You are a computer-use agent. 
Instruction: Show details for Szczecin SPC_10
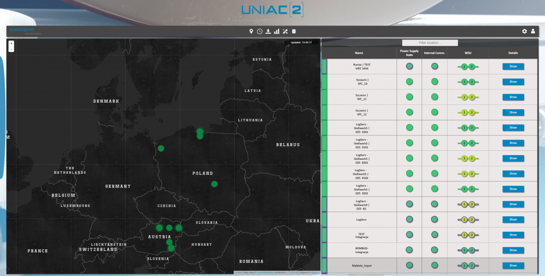pyautogui.click(x=513, y=82)
